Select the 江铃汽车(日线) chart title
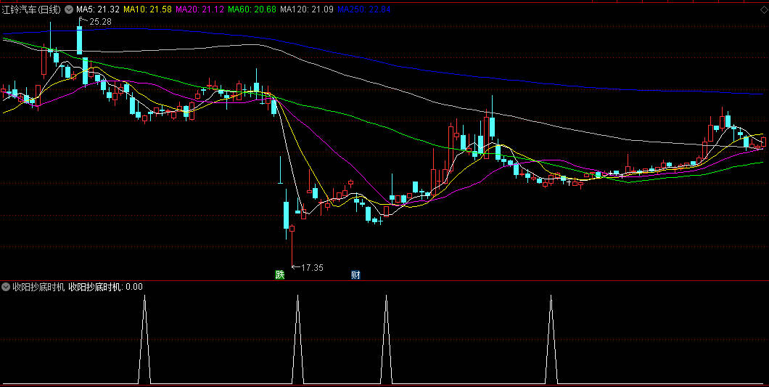Image resolution: width=769 pixels, height=387 pixels. click(x=32, y=9)
